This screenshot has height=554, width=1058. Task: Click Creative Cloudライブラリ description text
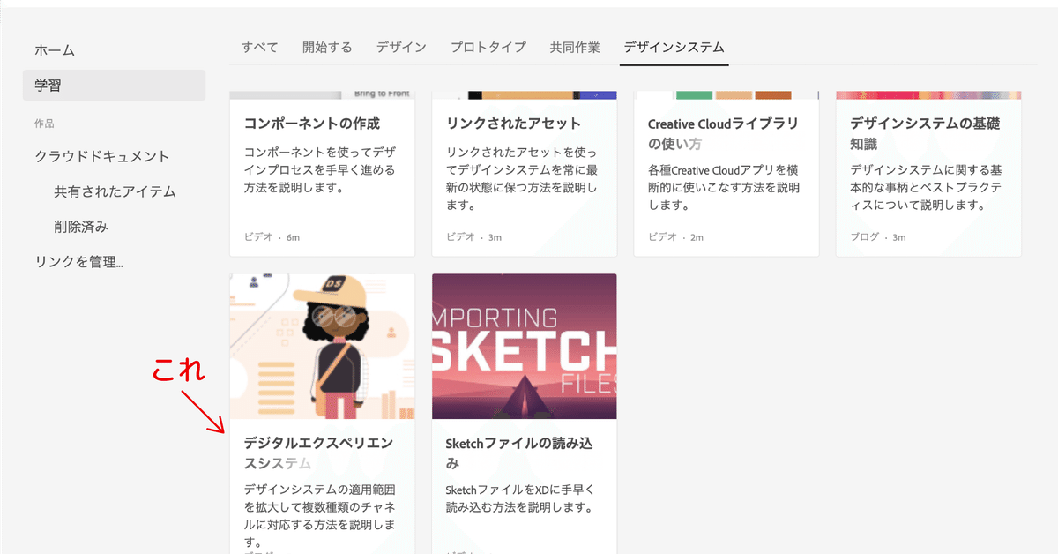click(724, 187)
